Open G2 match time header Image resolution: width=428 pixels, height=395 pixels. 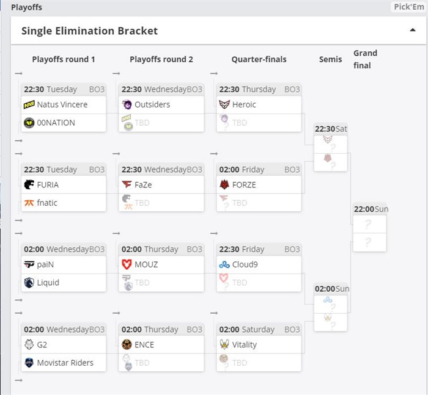click(64, 329)
